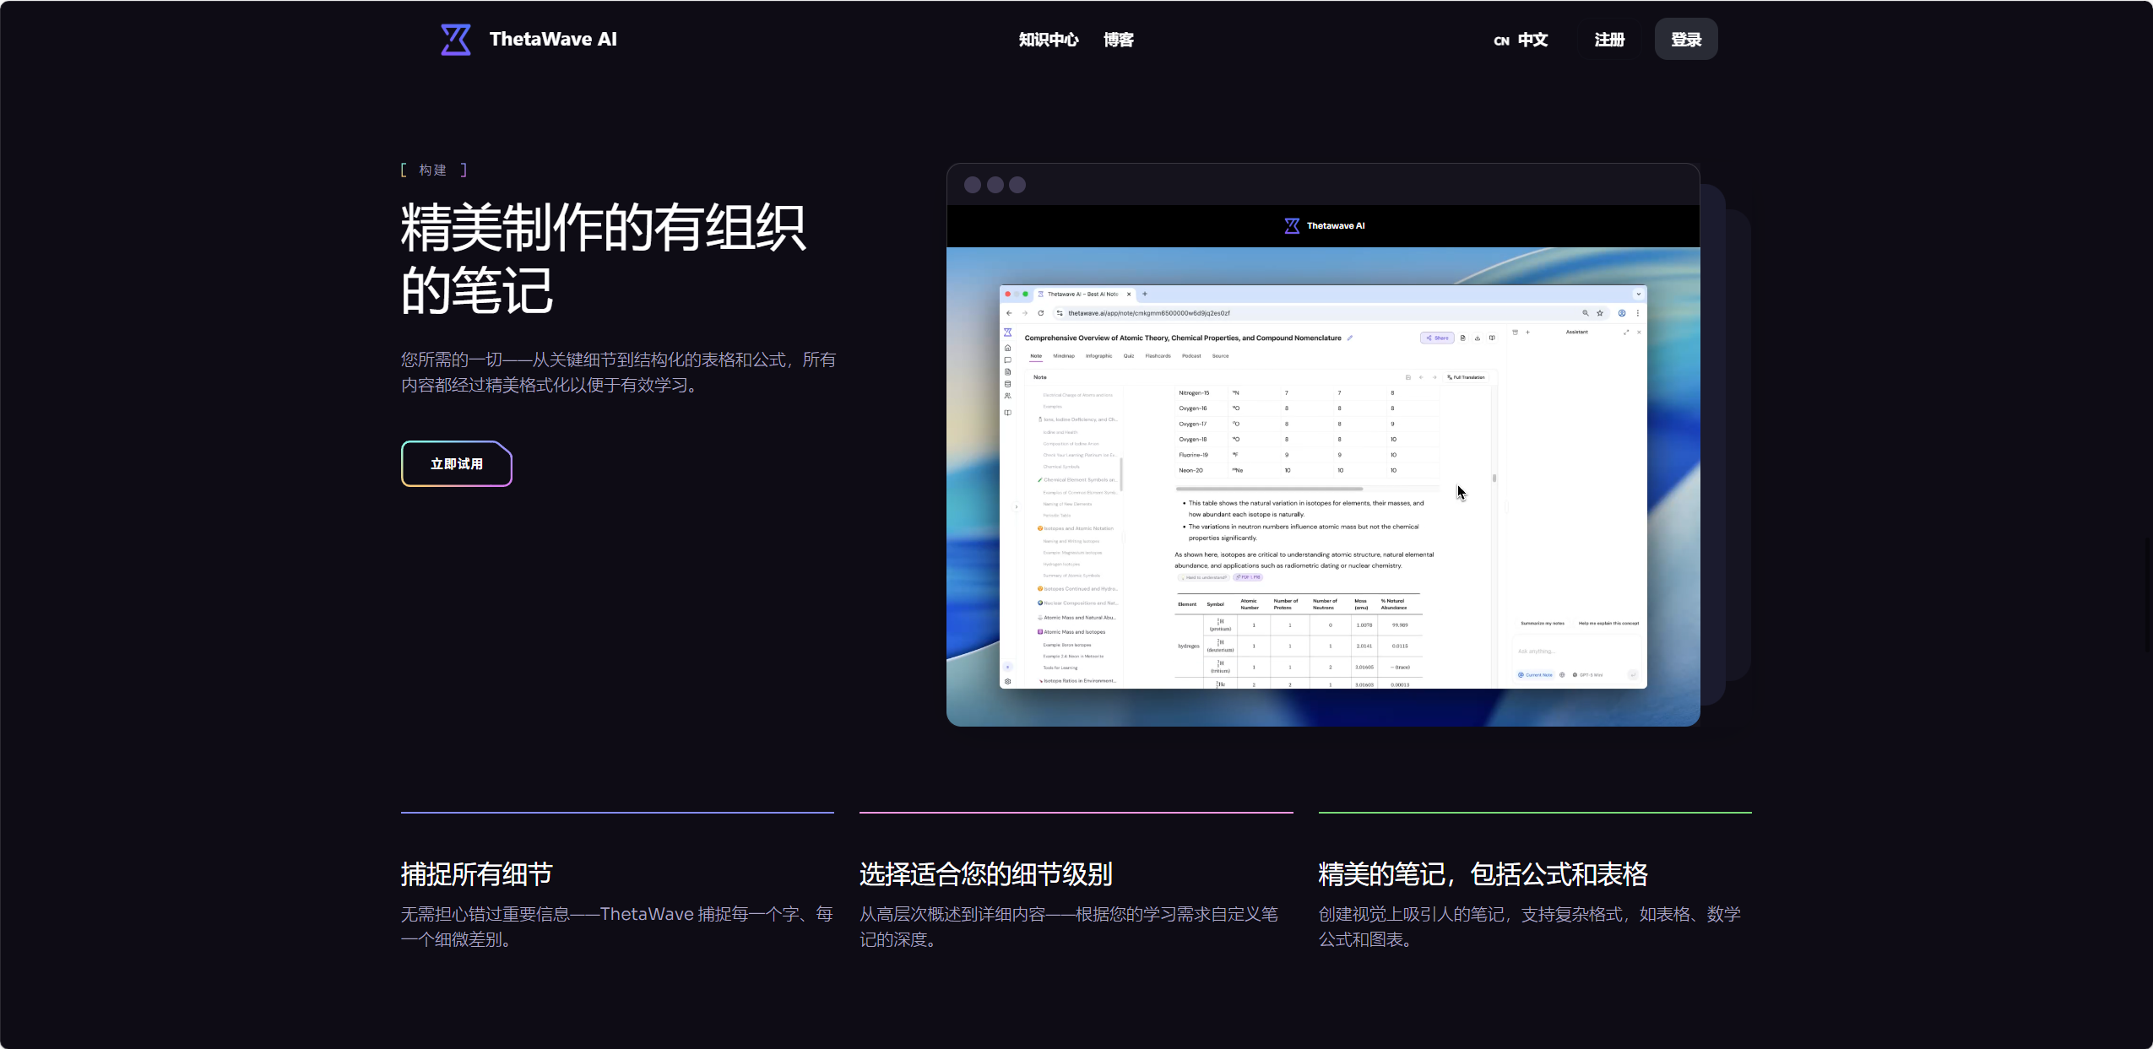The image size is (2153, 1049).
Task: Open the CN 中文 language selector
Action: click(1521, 40)
